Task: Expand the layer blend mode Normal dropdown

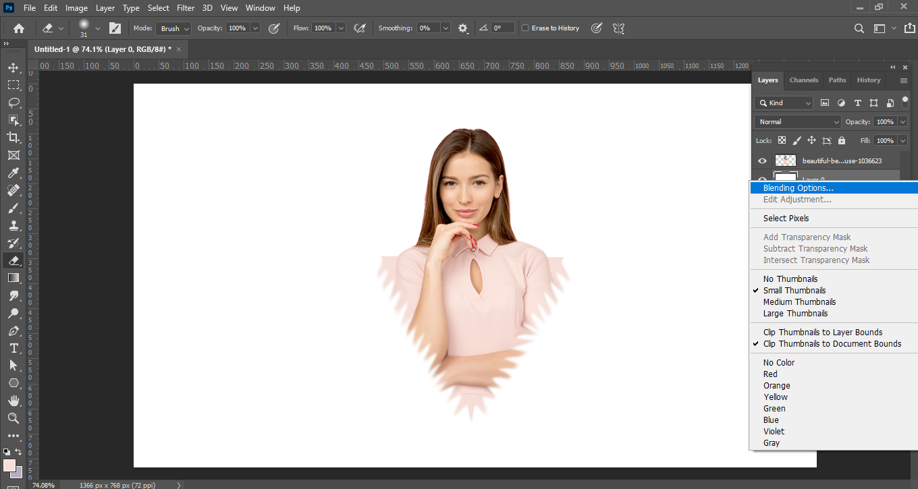Action: click(797, 122)
